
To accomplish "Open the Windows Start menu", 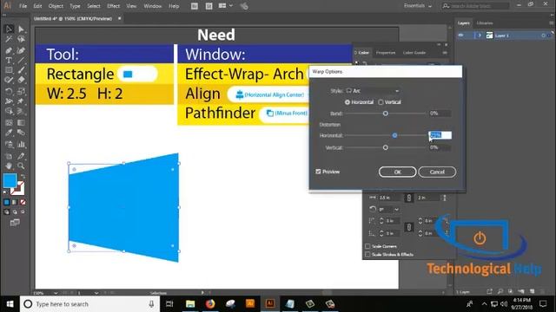I will pos(10,304).
